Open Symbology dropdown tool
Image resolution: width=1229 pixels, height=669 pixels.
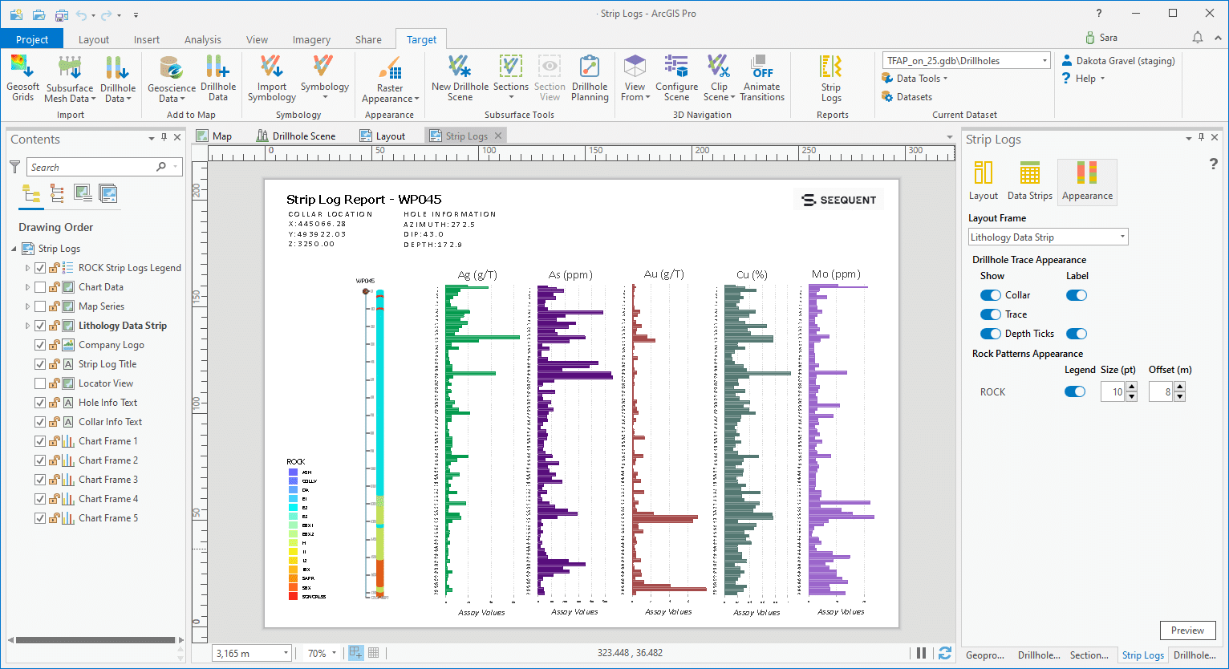tap(324, 78)
